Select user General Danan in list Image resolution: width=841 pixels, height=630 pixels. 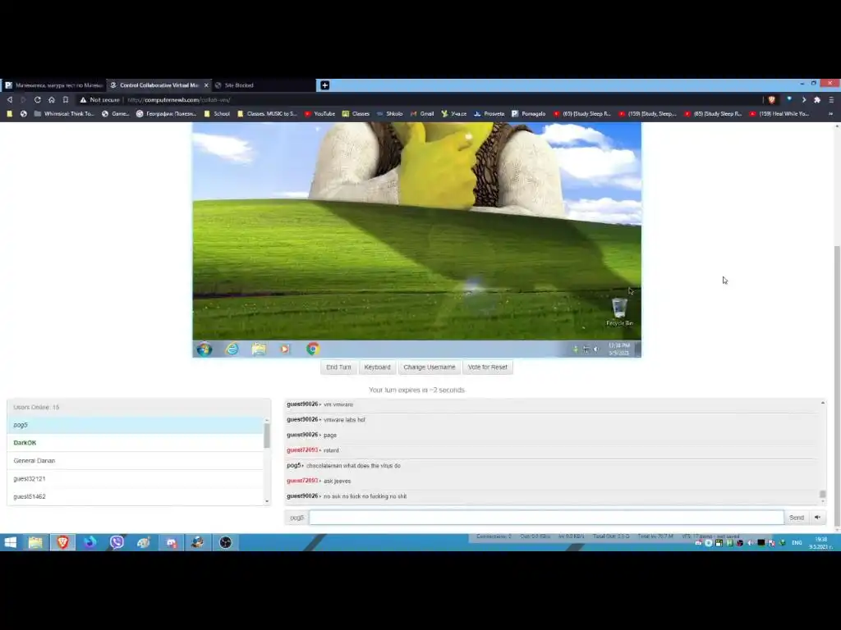(x=136, y=461)
